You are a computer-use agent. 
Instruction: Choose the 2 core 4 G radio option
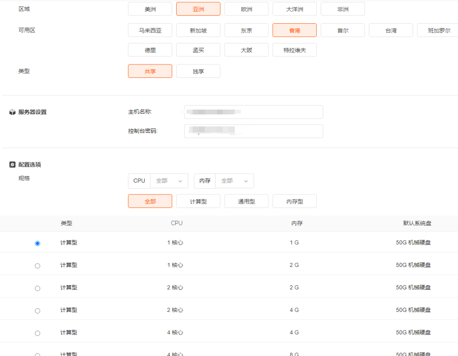click(x=38, y=310)
